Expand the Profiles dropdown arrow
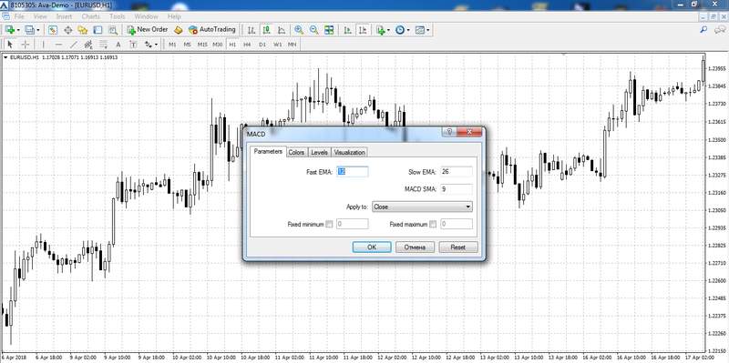Screen dimensions: 729x363 [x=38, y=30]
